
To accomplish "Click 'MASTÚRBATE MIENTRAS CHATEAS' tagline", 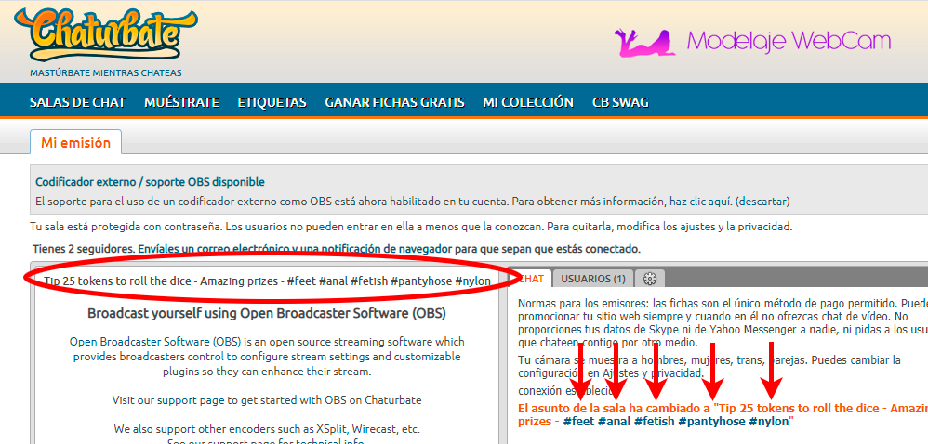I will click(105, 73).
